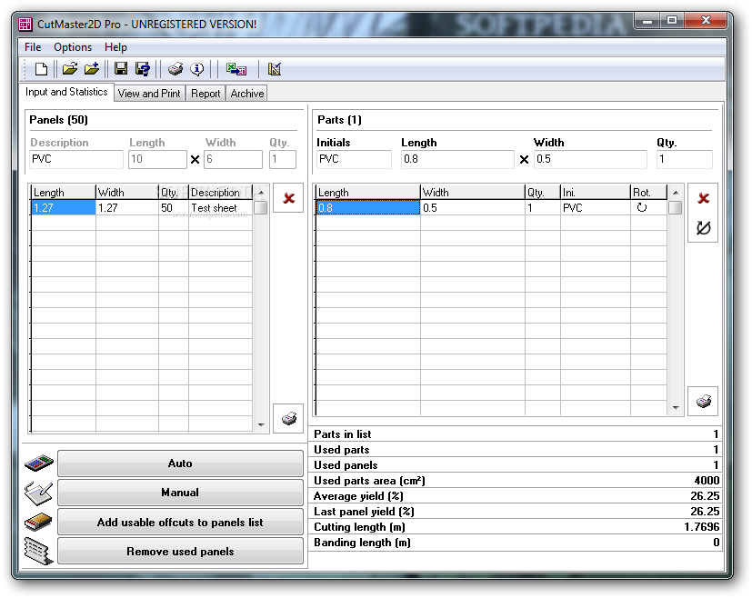Click Add usable offcuts to panels list
The height and width of the screenshot is (598, 752).
tap(180, 523)
